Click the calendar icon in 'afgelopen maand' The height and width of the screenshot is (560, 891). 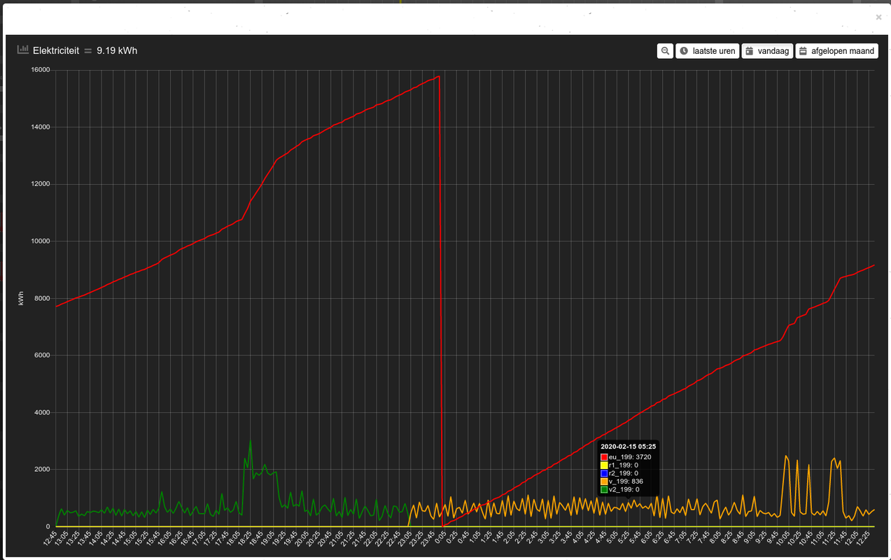(804, 51)
